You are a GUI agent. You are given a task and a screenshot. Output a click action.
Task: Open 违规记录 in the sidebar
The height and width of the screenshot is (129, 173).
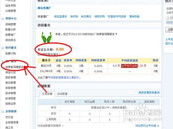click(x=11, y=104)
